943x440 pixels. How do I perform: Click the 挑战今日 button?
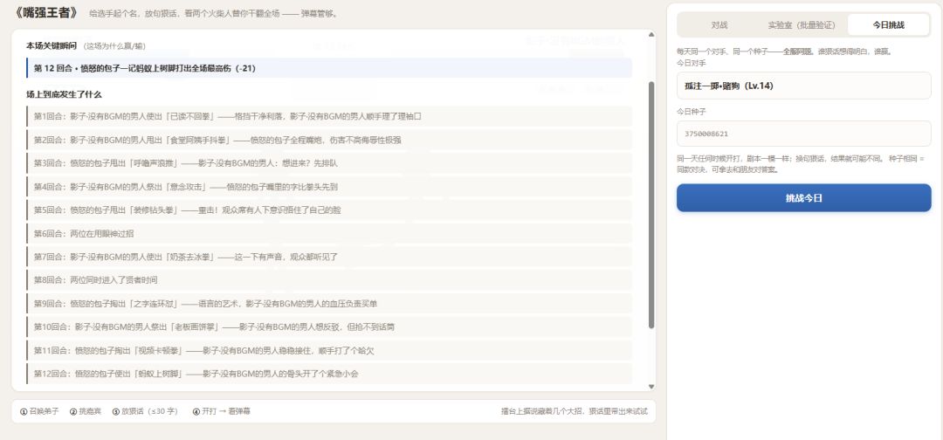[803, 198]
